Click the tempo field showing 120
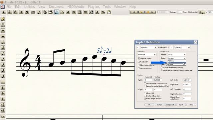 tap(211, 12)
